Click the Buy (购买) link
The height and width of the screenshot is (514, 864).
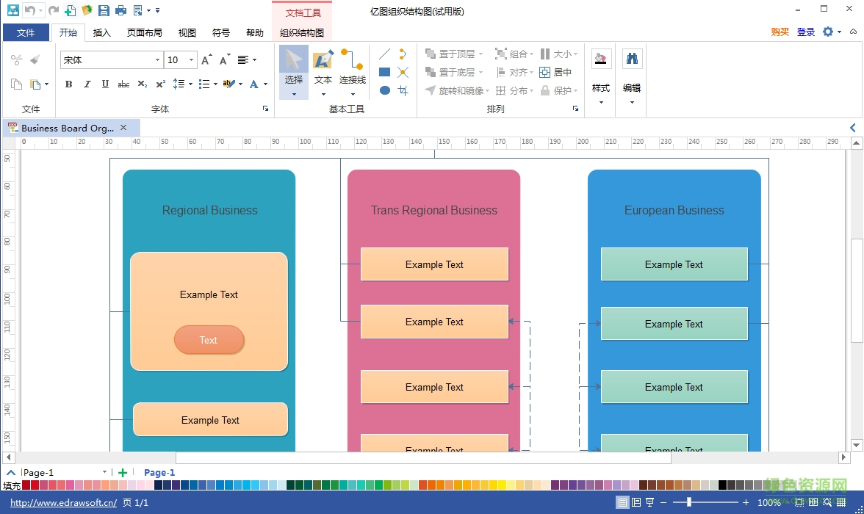click(x=780, y=32)
